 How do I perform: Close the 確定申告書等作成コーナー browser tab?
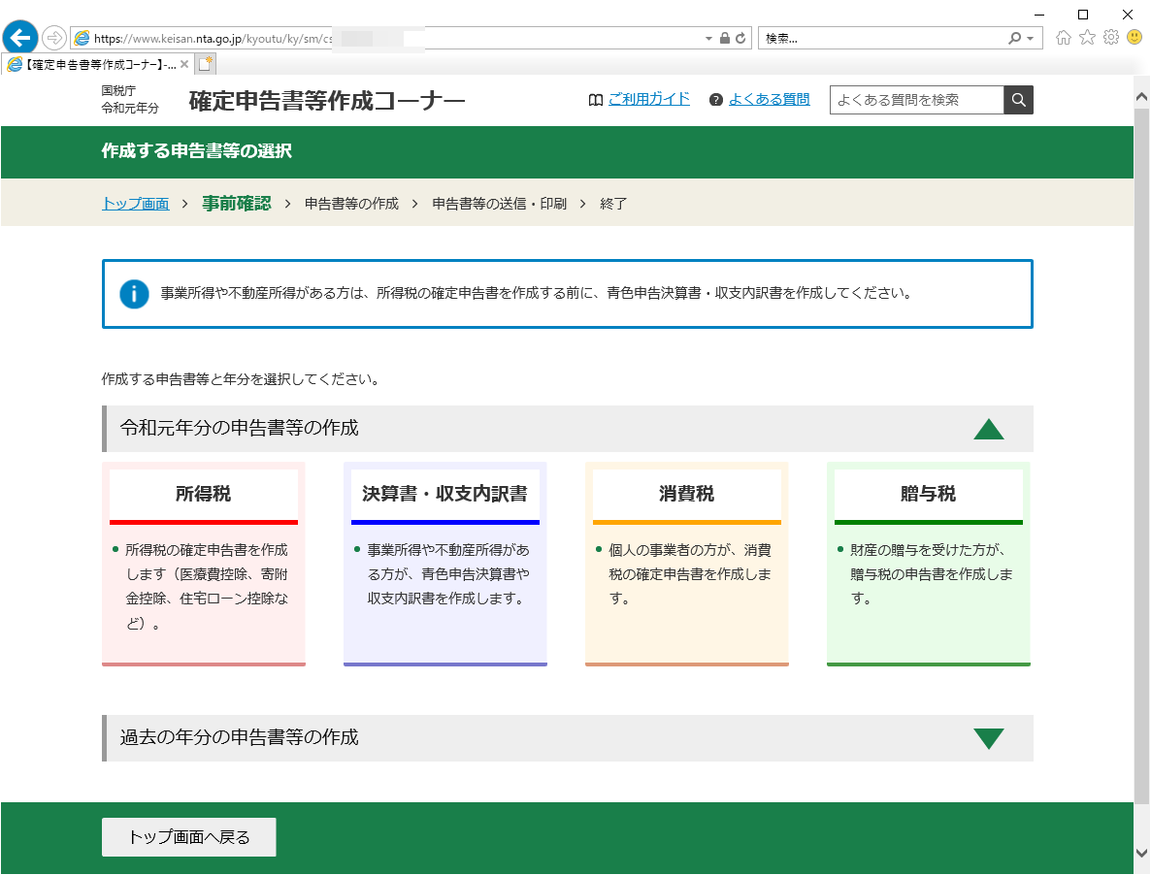(x=184, y=64)
